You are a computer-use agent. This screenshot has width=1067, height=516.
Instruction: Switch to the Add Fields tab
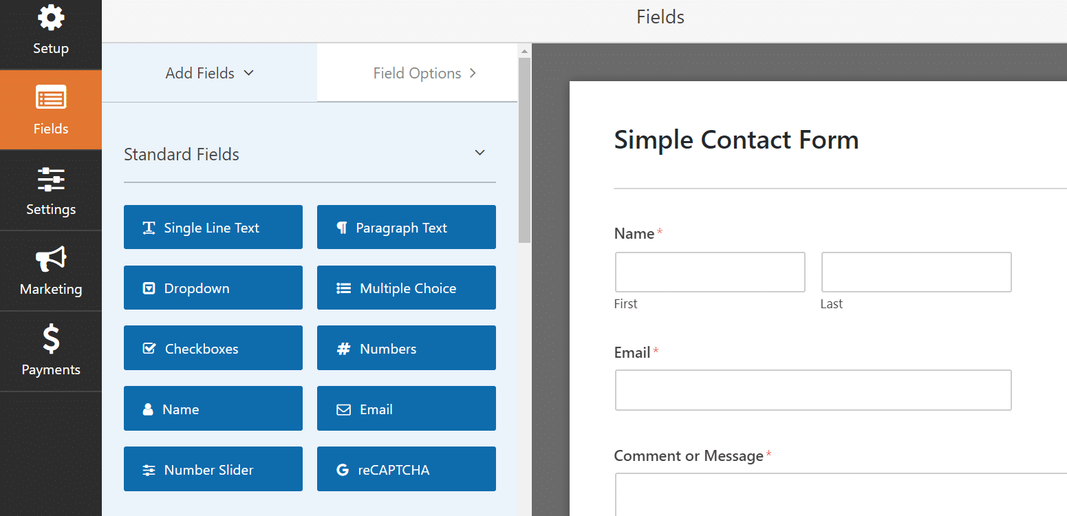pos(210,73)
